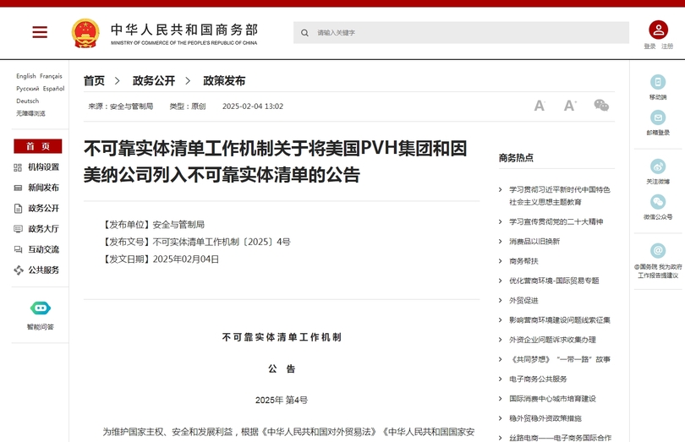This screenshot has width=685, height=442.
Task: Open the red hamburger menu
Action: pyautogui.click(x=40, y=32)
